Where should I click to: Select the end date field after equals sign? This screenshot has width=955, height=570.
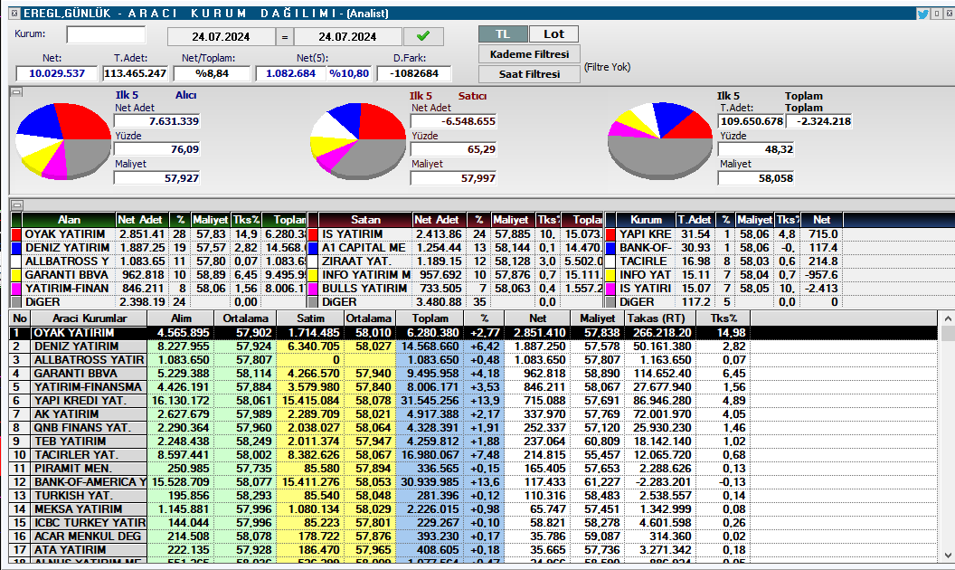[x=348, y=36]
